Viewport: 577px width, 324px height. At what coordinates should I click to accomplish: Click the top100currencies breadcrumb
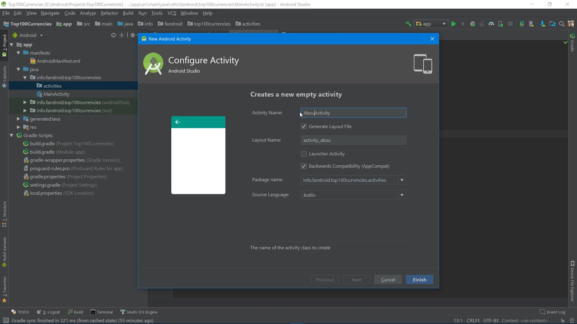[209, 24]
